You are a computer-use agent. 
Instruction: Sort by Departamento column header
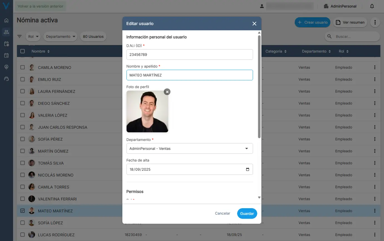tap(316, 51)
